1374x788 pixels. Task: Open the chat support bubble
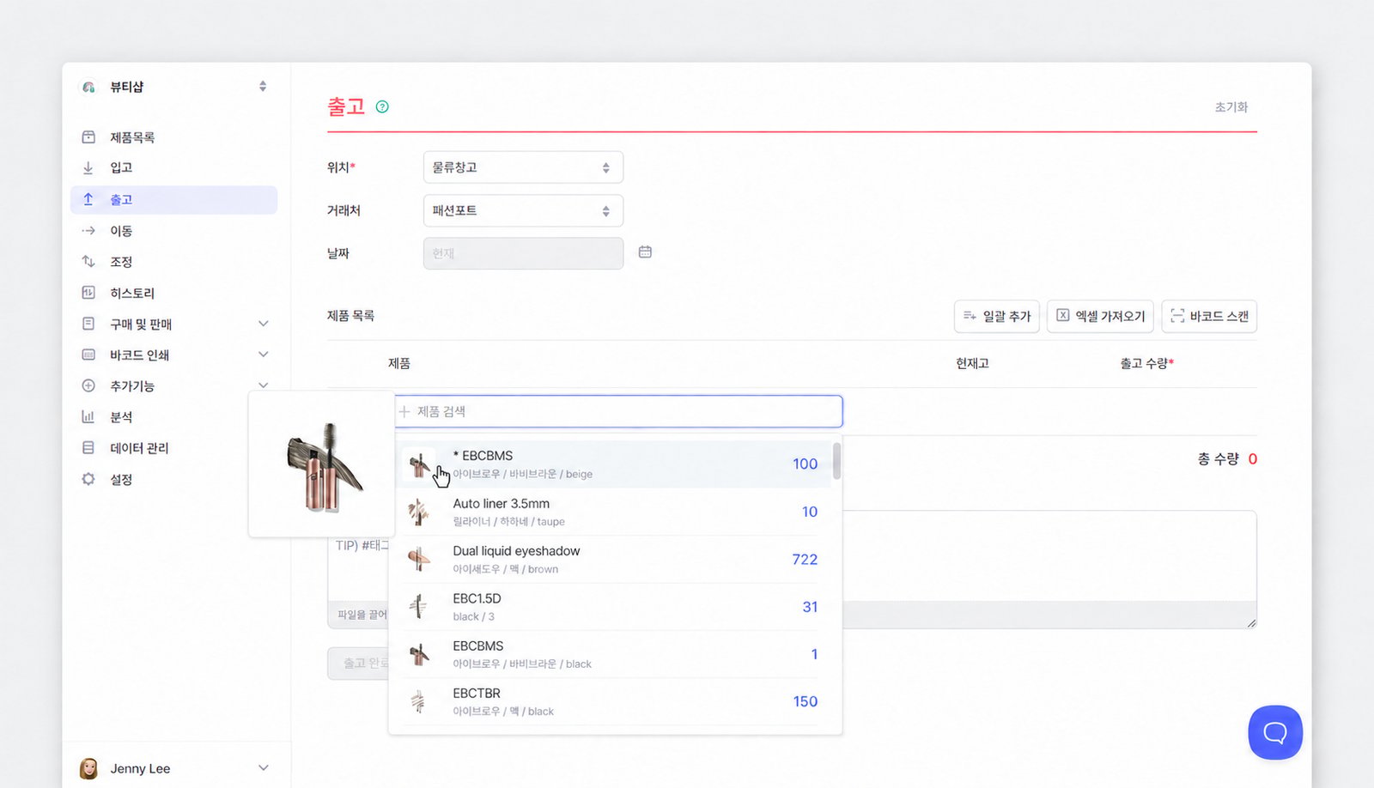point(1275,732)
